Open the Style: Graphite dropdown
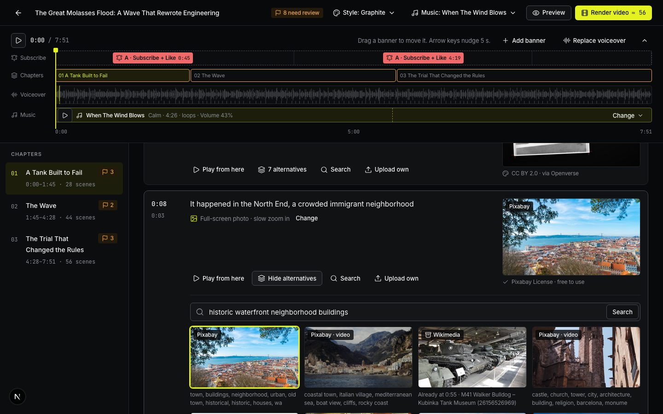This screenshot has width=663, height=414. 364,13
